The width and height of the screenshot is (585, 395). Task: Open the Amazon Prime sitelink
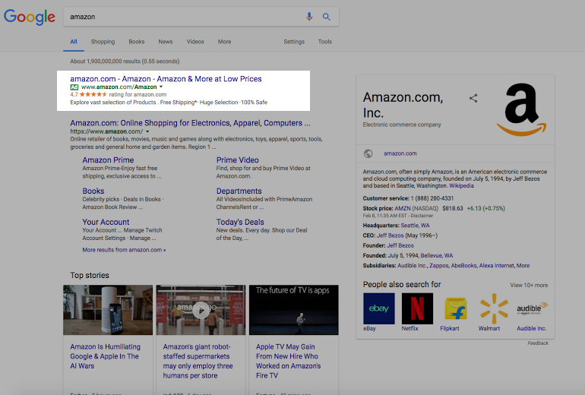pos(108,160)
